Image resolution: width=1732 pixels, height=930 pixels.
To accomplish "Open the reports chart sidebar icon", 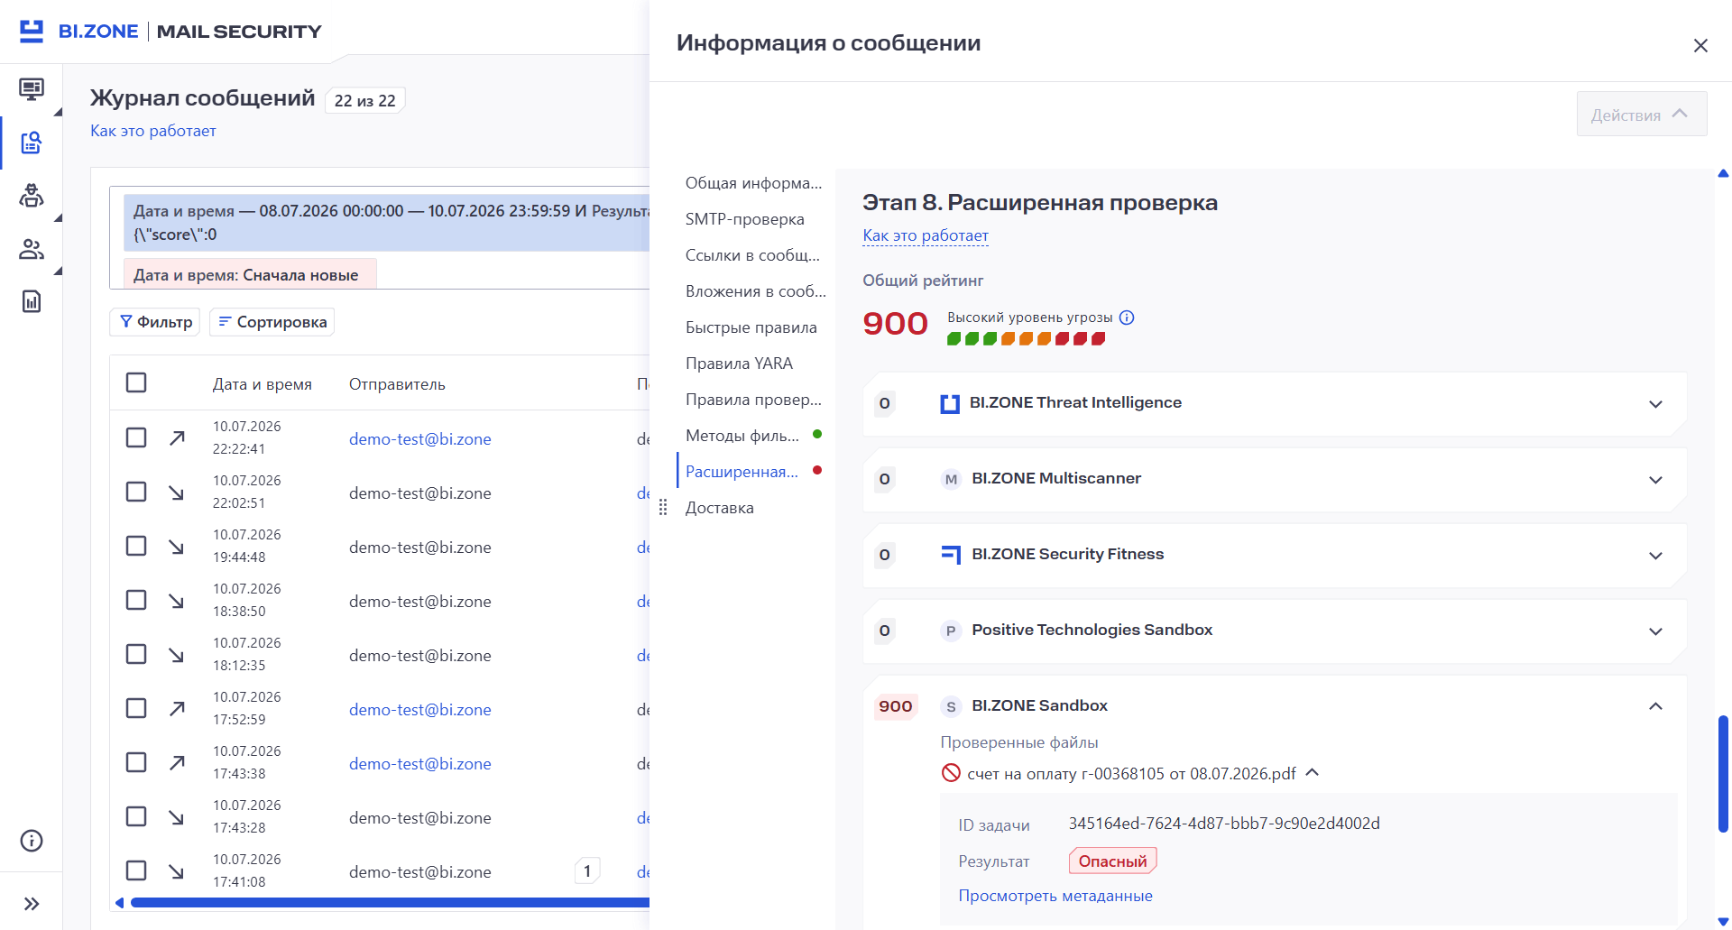I will (x=32, y=301).
